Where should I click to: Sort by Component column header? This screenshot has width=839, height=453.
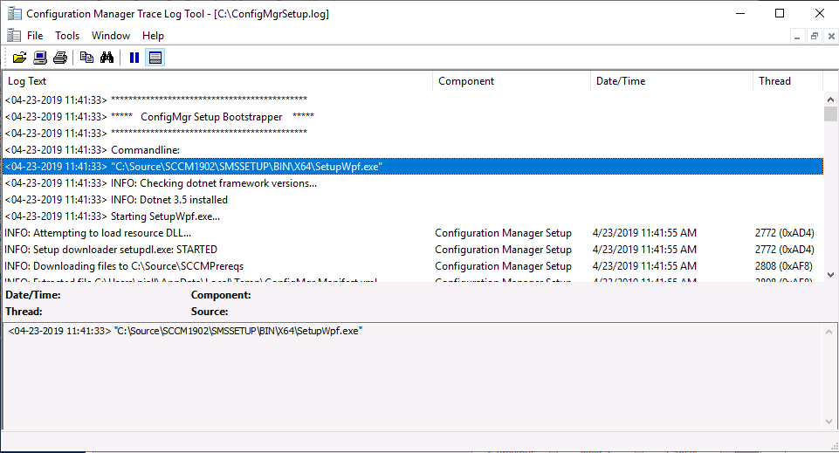(x=512, y=81)
